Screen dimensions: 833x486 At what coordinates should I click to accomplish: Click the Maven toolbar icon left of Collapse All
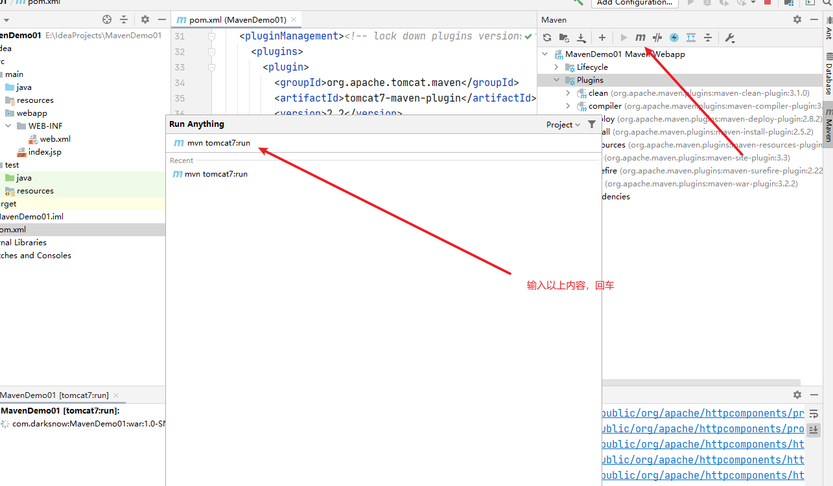coord(691,38)
